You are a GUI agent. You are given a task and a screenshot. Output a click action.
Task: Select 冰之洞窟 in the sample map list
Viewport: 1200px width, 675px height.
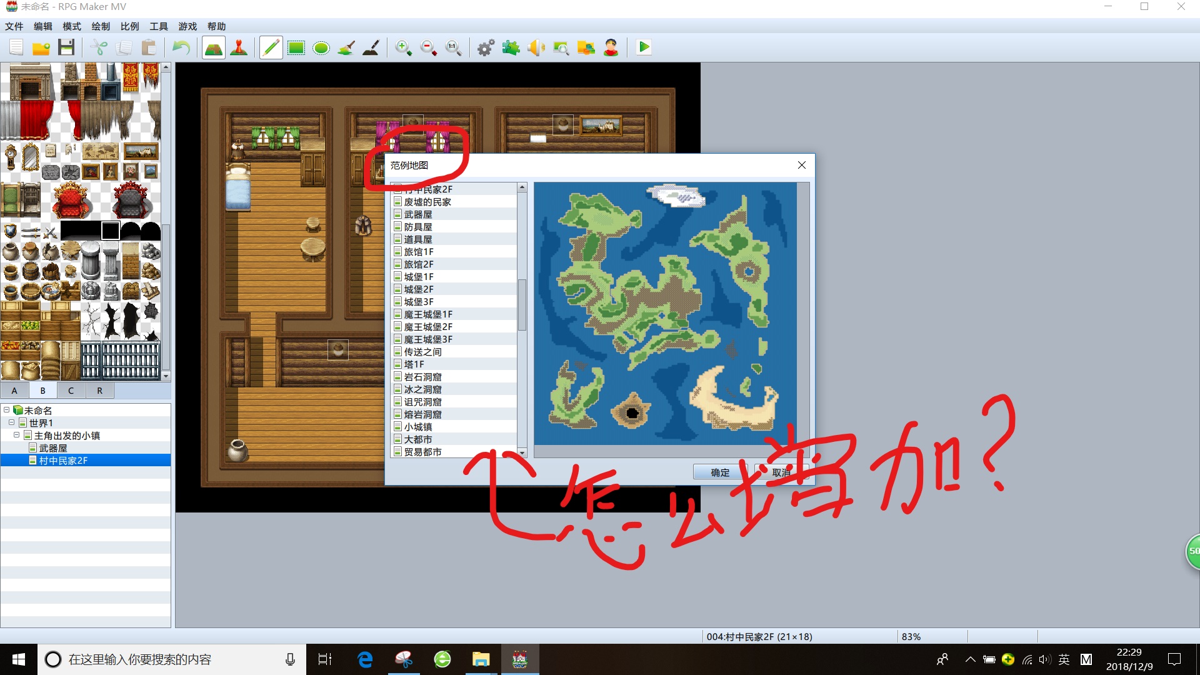454,389
